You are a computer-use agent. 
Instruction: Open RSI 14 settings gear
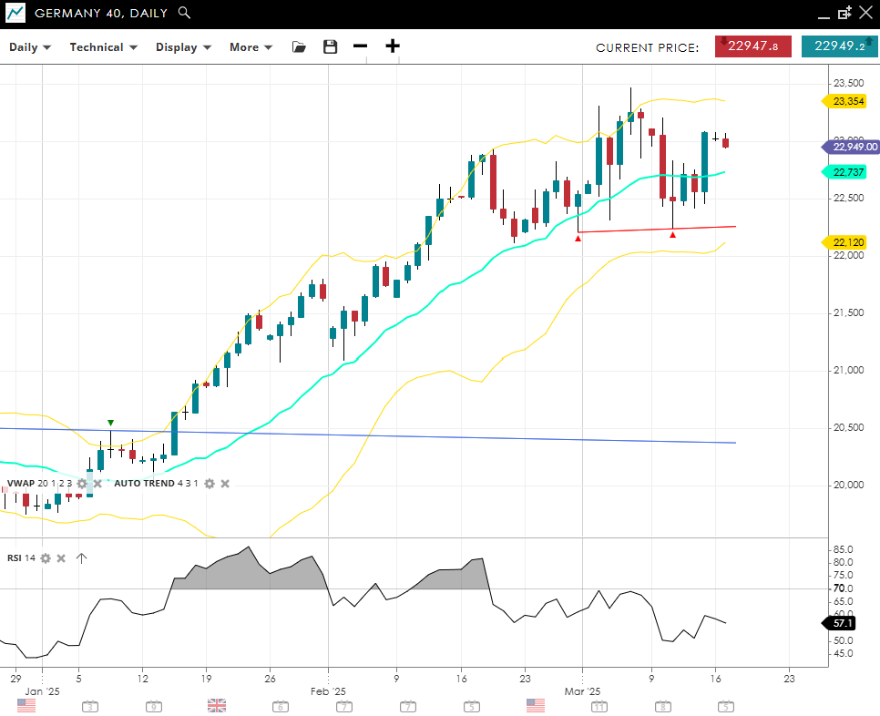[x=45, y=558]
